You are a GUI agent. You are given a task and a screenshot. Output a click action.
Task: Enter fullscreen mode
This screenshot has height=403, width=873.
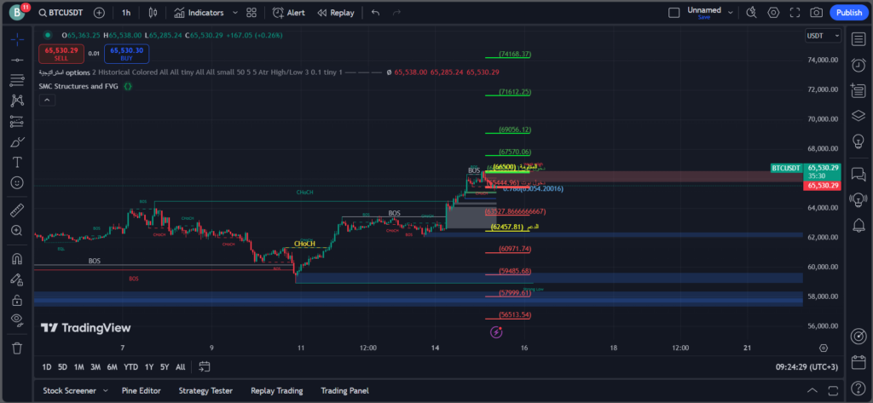coord(795,12)
